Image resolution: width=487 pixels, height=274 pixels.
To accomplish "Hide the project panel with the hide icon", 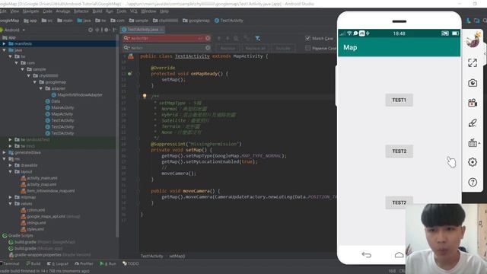I will click(114, 30).
